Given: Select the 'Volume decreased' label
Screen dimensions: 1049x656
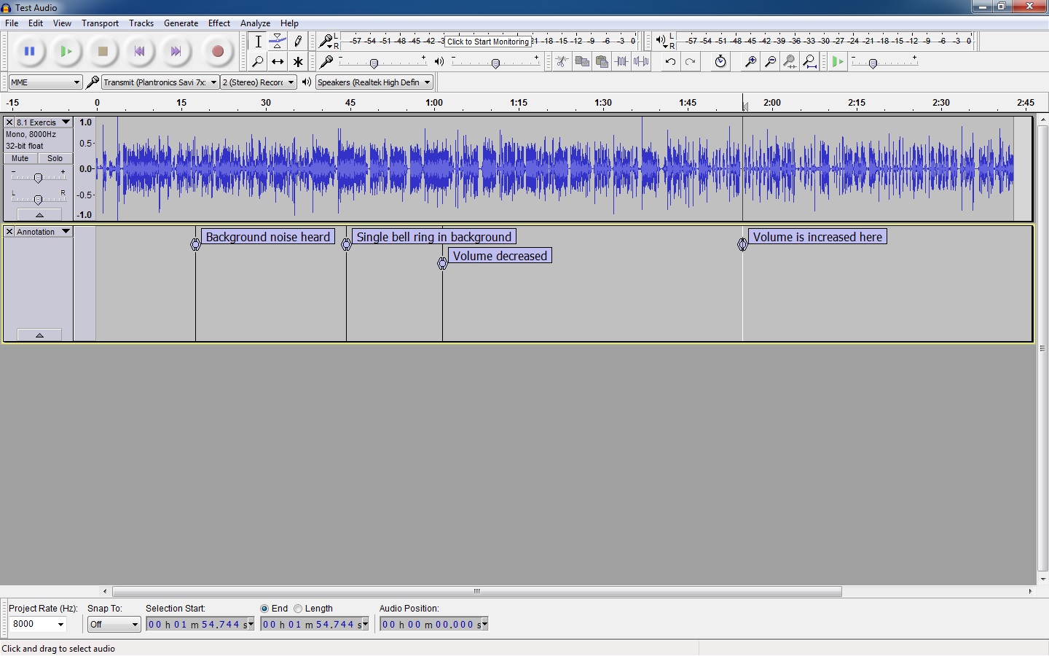Looking at the screenshot, I should pyautogui.click(x=500, y=256).
